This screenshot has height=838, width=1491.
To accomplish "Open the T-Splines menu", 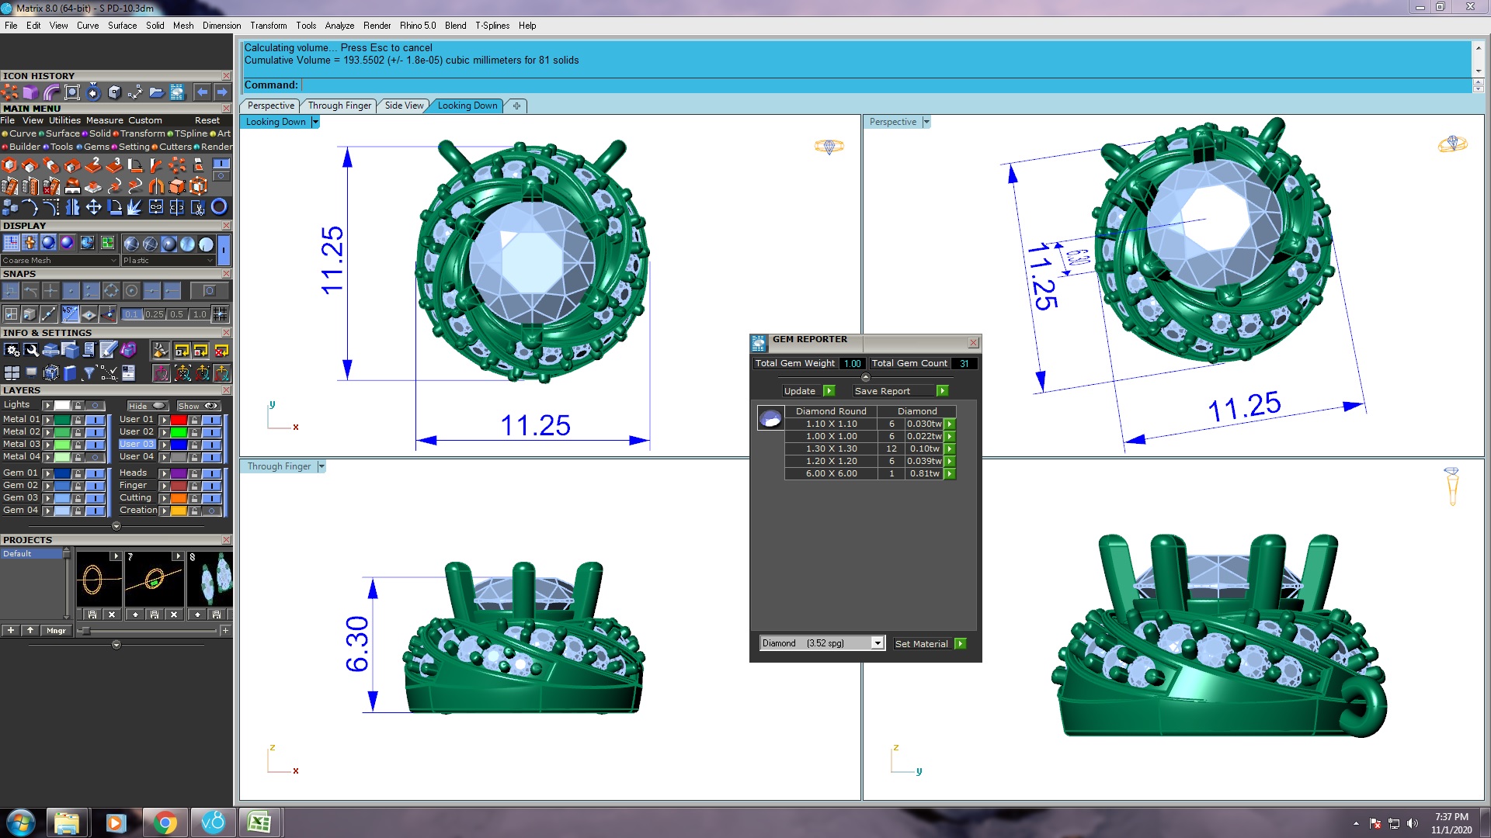I will tap(492, 26).
